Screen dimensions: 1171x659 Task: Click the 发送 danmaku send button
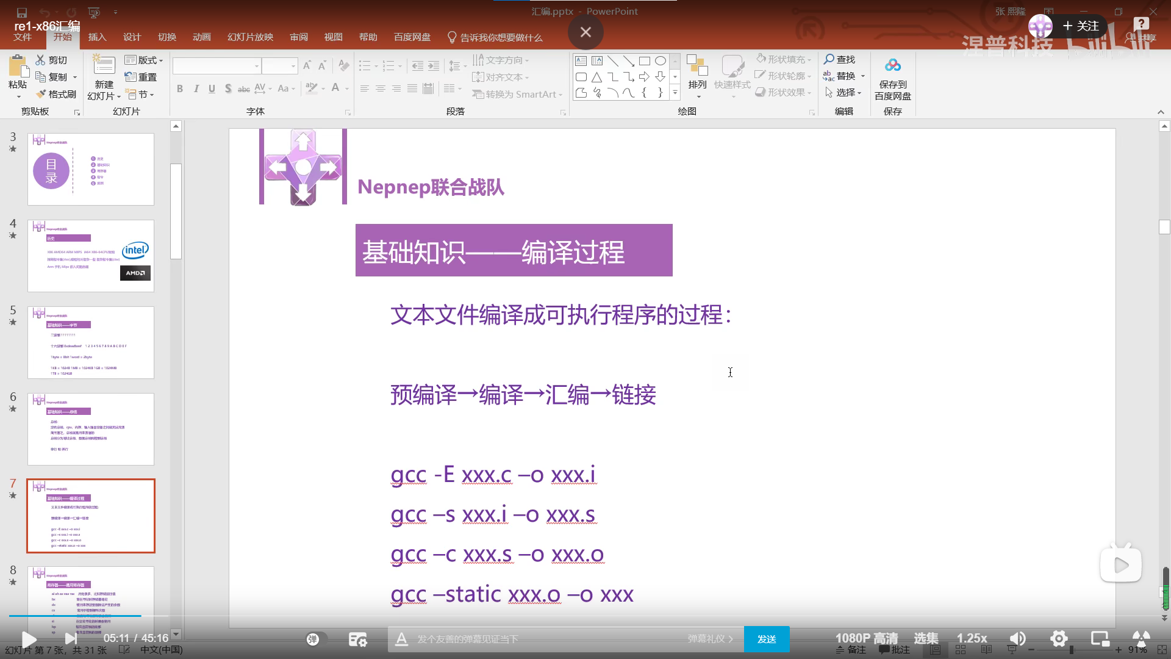767,639
